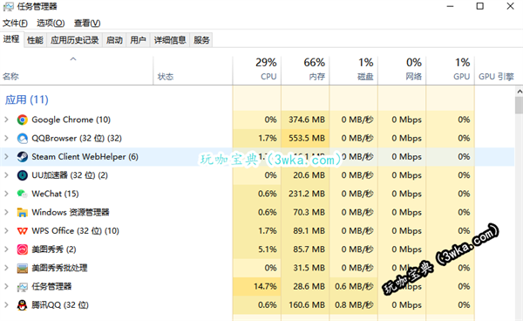
Task: Click the 美图秀秀 (2) app icon
Action: (x=23, y=249)
